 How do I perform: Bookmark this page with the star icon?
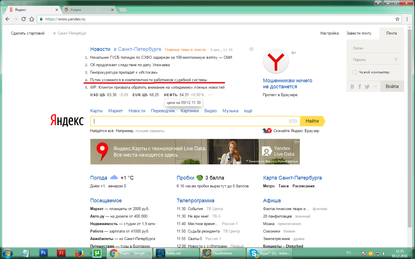coord(397,19)
